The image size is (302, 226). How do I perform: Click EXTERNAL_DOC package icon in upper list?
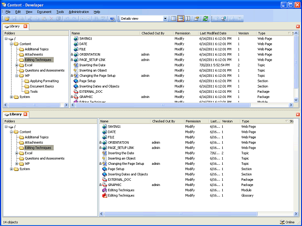(x=76, y=92)
